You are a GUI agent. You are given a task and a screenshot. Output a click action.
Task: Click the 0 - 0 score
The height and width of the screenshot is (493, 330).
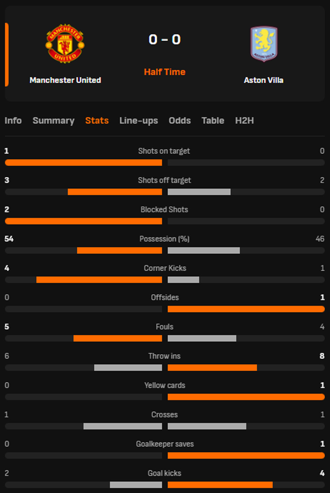tap(165, 39)
